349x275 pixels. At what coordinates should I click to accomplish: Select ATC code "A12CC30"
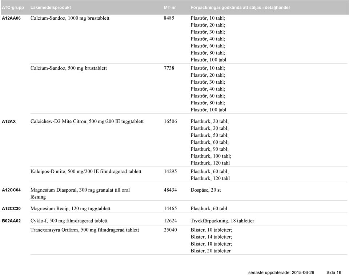tap(11, 209)
